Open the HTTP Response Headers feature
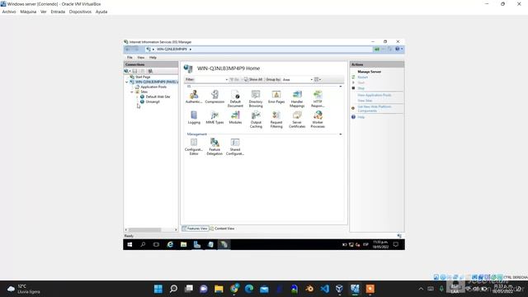 pyautogui.click(x=318, y=99)
